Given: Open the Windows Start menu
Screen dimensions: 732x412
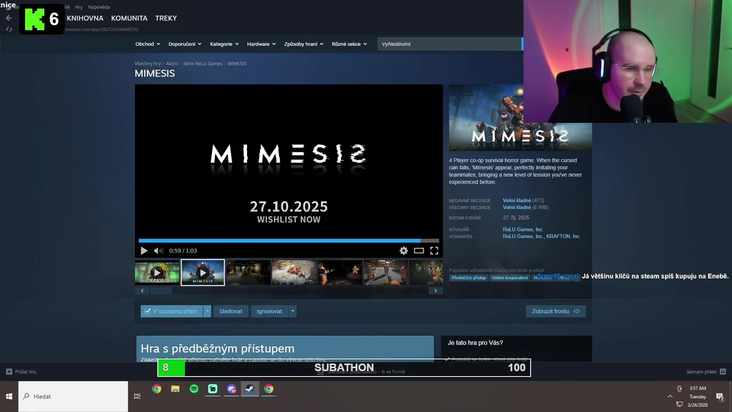Looking at the screenshot, I should [x=9, y=397].
